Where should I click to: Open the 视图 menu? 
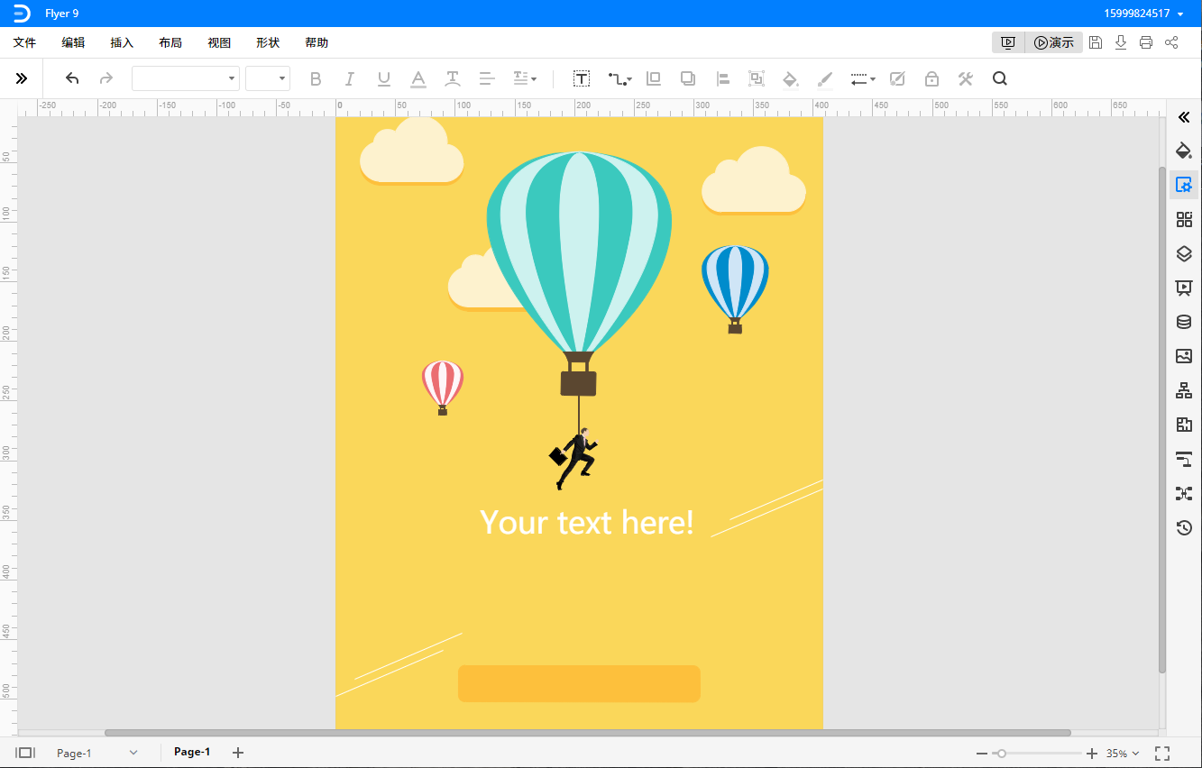click(219, 42)
